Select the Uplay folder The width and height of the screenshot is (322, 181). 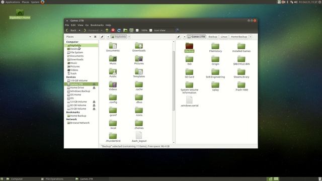pos(215,86)
